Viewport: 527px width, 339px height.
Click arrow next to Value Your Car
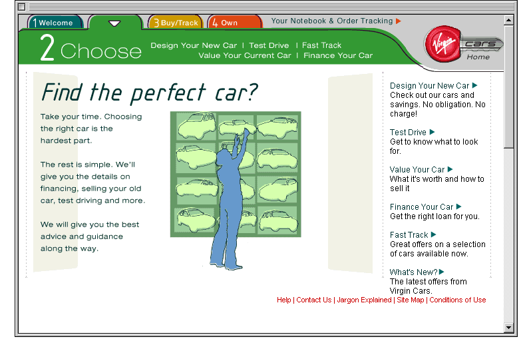tap(450, 169)
